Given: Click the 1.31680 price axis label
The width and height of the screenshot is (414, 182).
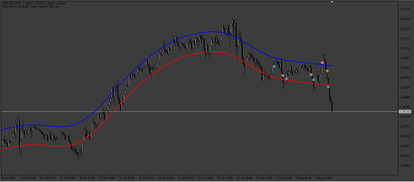Looking at the screenshot, I should tap(405, 19).
